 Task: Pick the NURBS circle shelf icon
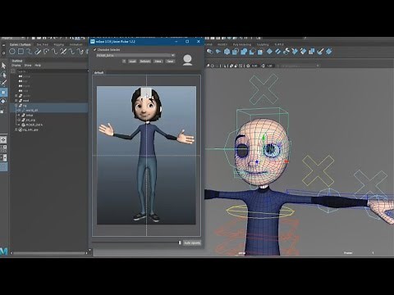(x=12, y=52)
